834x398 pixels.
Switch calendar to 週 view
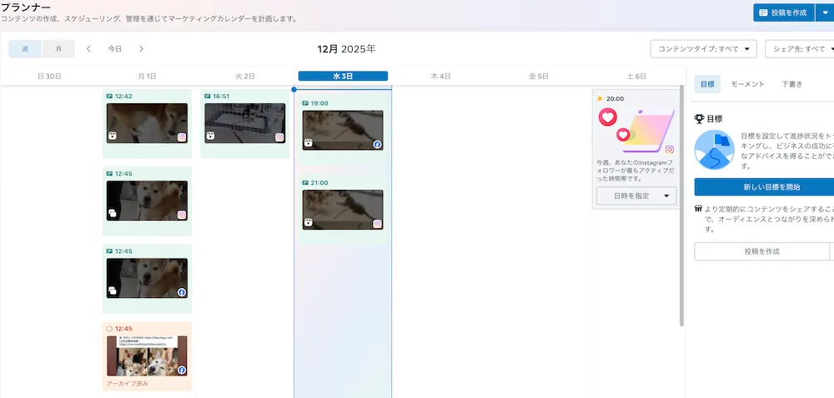tap(25, 49)
